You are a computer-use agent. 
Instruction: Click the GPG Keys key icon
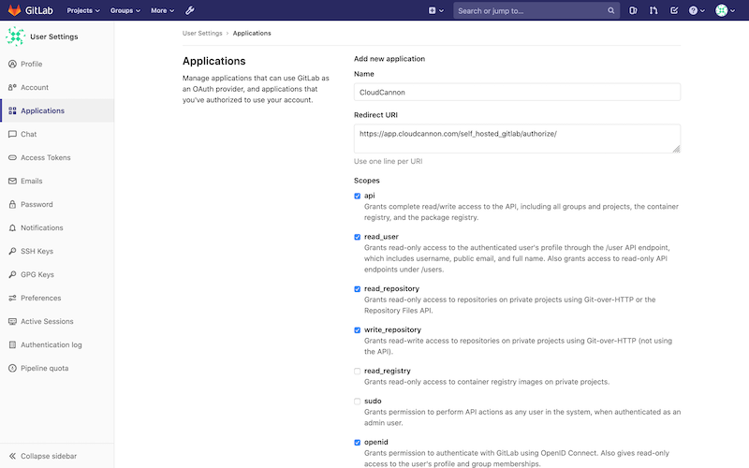12,274
